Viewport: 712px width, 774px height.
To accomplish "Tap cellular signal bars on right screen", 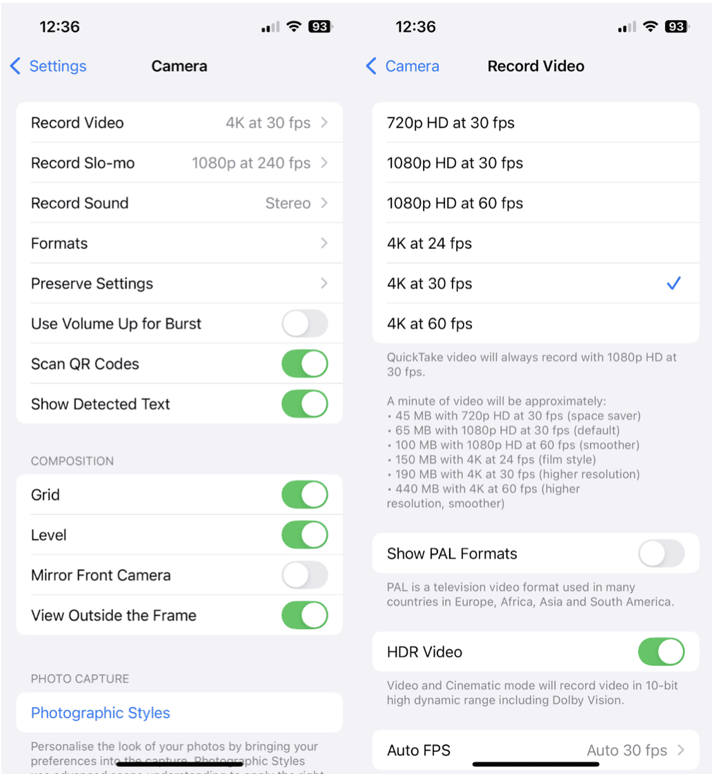I will click(626, 27).
